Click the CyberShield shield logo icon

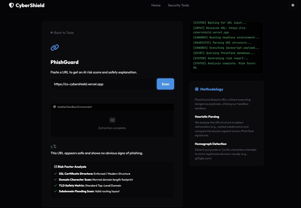coord(11,5)
